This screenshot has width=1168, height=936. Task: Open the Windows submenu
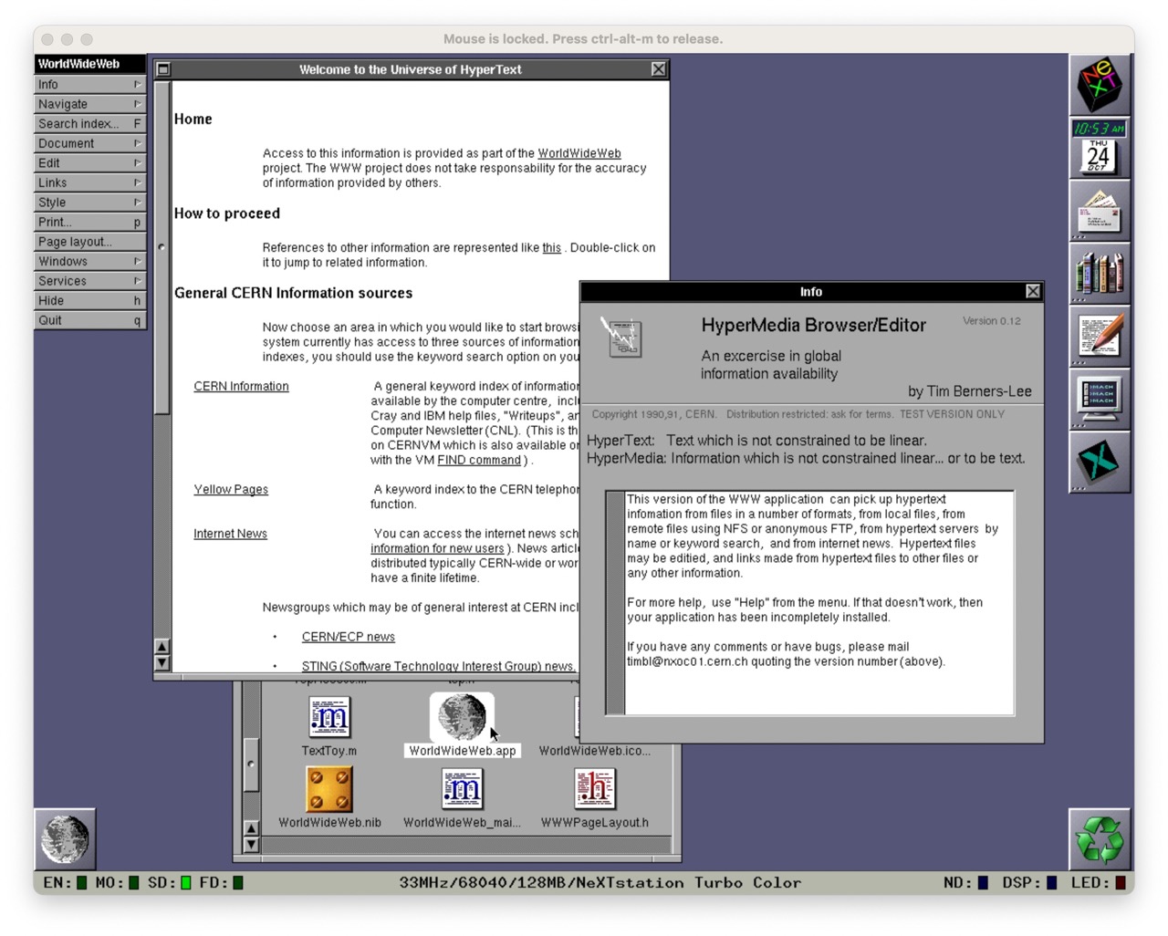coord(89,261)
